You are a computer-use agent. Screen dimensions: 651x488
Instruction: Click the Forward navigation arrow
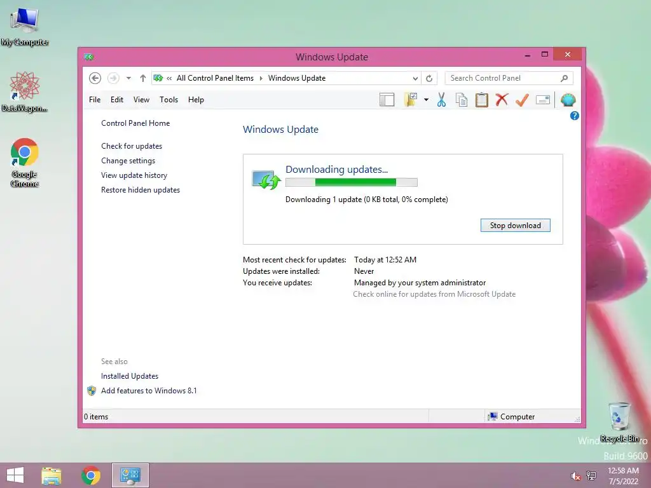click(113, 78)
